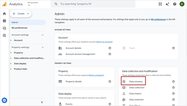
Task: Click the Account access management people icon
Action: click(x=60, y=54)
